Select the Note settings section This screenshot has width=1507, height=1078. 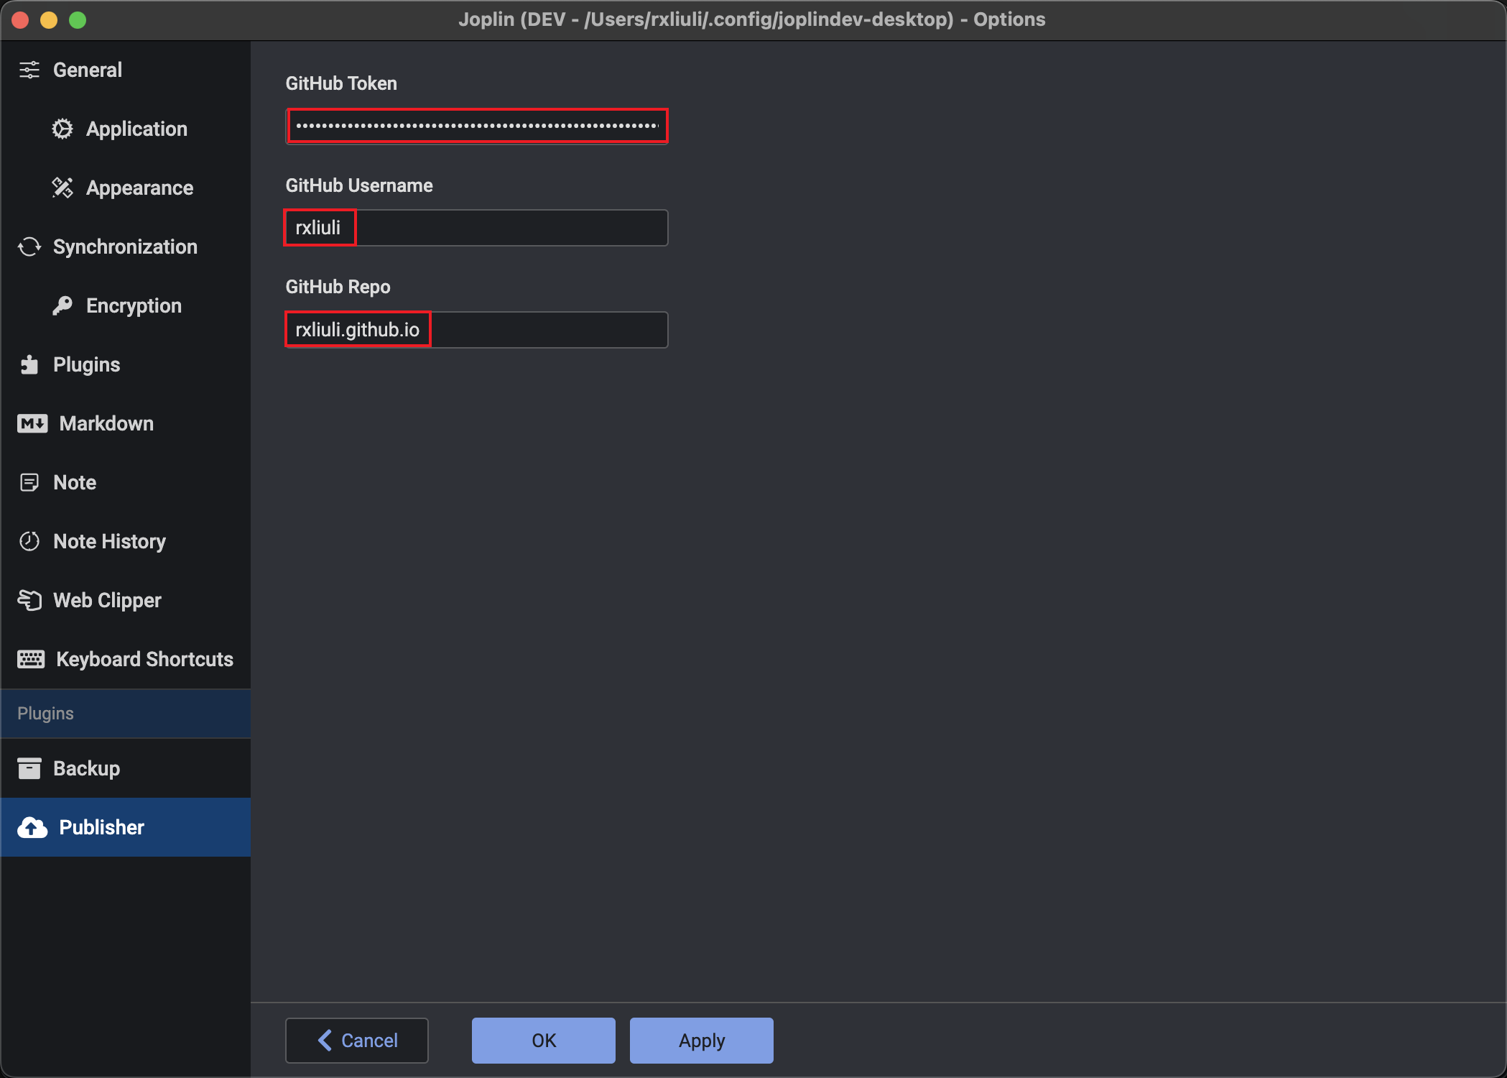click(73, 482)
